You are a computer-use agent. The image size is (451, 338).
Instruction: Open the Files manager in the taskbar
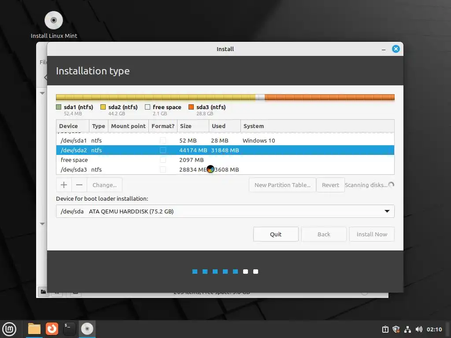[34, 329]
